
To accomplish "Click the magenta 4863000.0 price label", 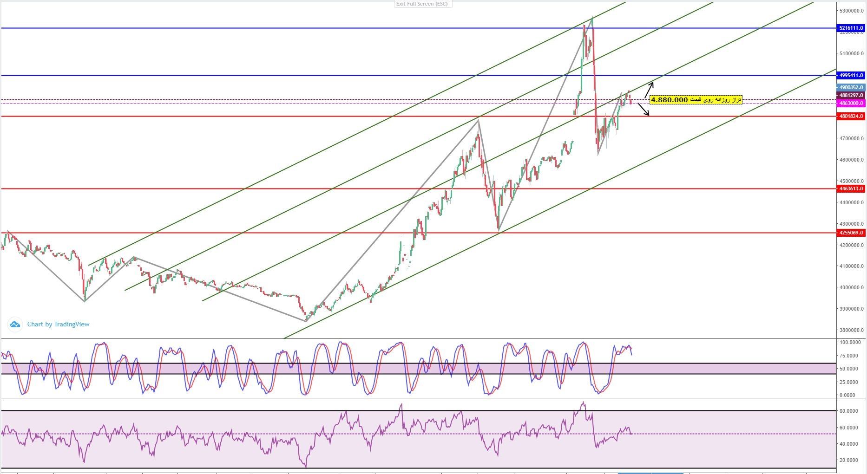I will pyautogui.click(x=851, y=103).
